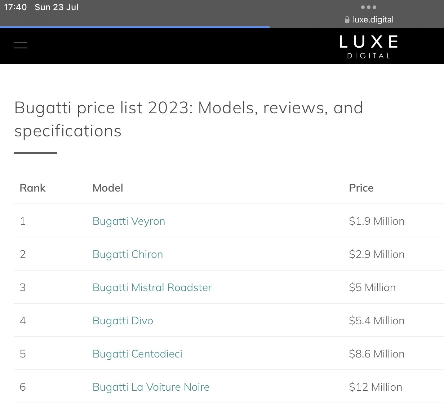Image resolution: width=444 pixels, height=408 pixels.
Task: Tap the Bugatti price list 2023 heading
Action: 188,119
